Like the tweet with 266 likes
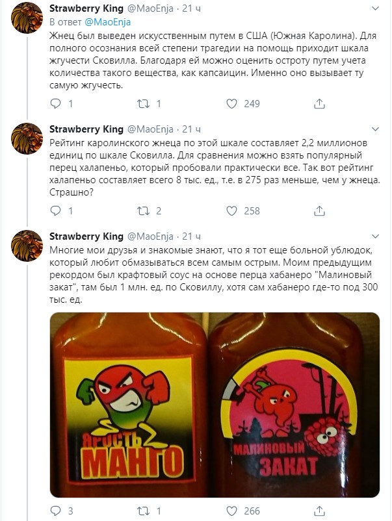 coord(231,511)
